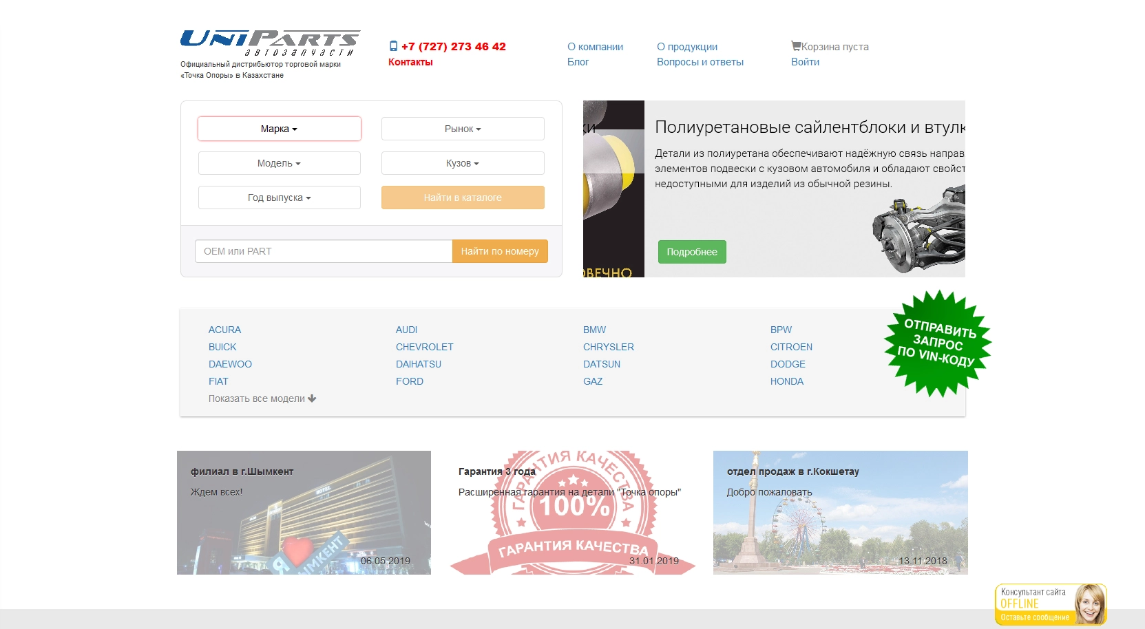Open Вопросы и ответы link

(x=700, y=62)
